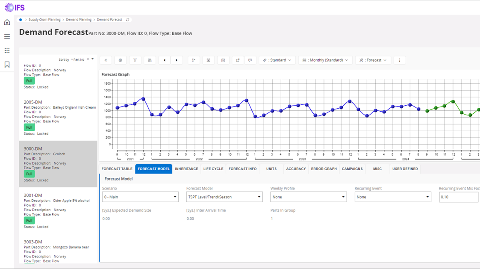Click the Demand Forecast breadcrumb
The width and height of the screenshot is (480, 269).
coord(109,20)
